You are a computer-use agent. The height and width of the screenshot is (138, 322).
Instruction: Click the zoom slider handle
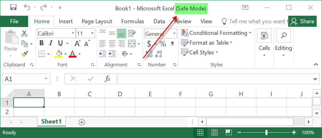coord(266,132)
